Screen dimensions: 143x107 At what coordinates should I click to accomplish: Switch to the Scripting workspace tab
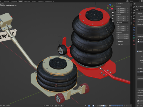coord(34,1)
